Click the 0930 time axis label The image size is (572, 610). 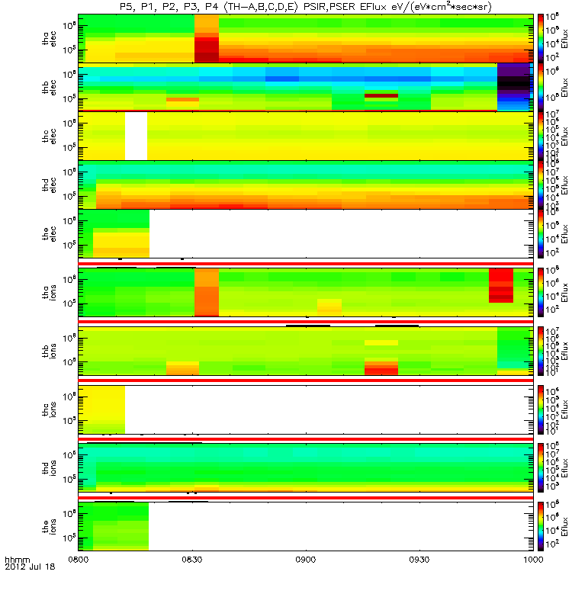tap(419, 560)
